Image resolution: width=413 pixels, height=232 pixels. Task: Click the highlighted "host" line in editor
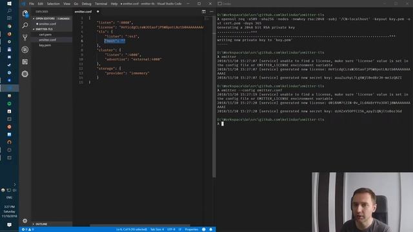115,41
